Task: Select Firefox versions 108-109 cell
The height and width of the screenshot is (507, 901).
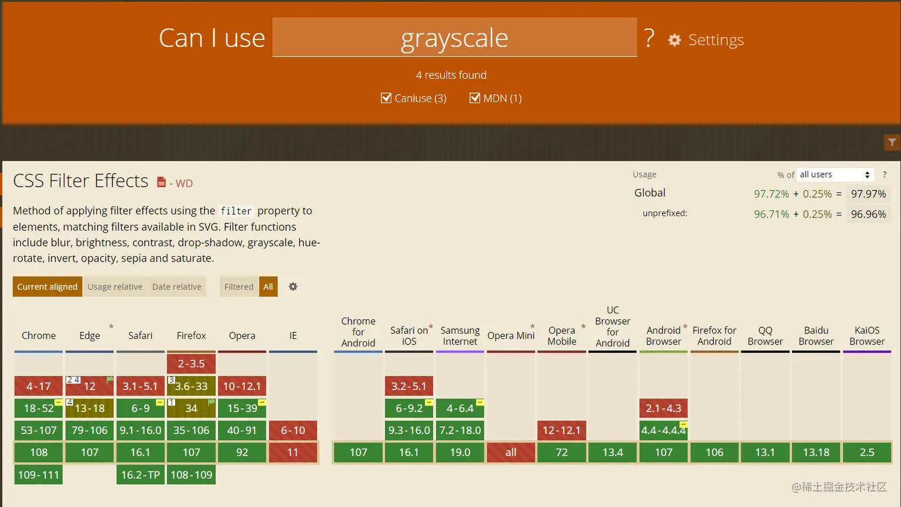Action: click(191, 475)
